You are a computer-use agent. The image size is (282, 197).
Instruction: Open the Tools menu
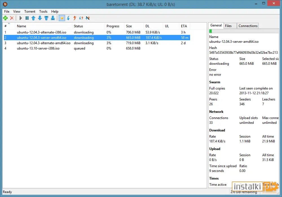pyautogui.click(x=43, y=12)
